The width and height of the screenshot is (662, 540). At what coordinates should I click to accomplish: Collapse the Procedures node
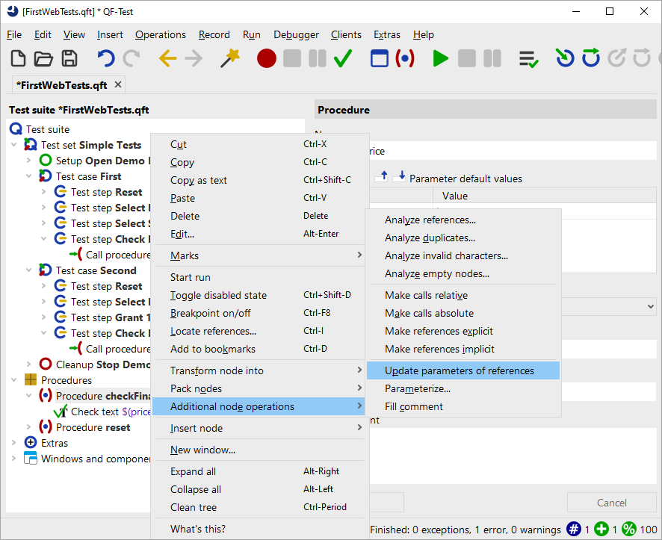point(14,380)
